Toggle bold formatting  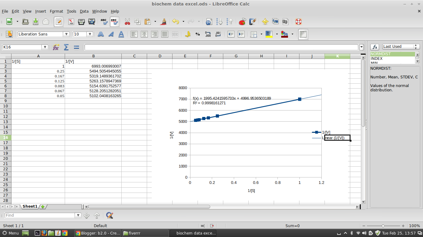[101, 34]
